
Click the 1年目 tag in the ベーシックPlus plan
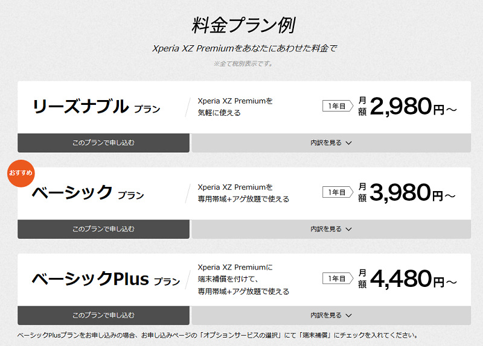[337, 279]
